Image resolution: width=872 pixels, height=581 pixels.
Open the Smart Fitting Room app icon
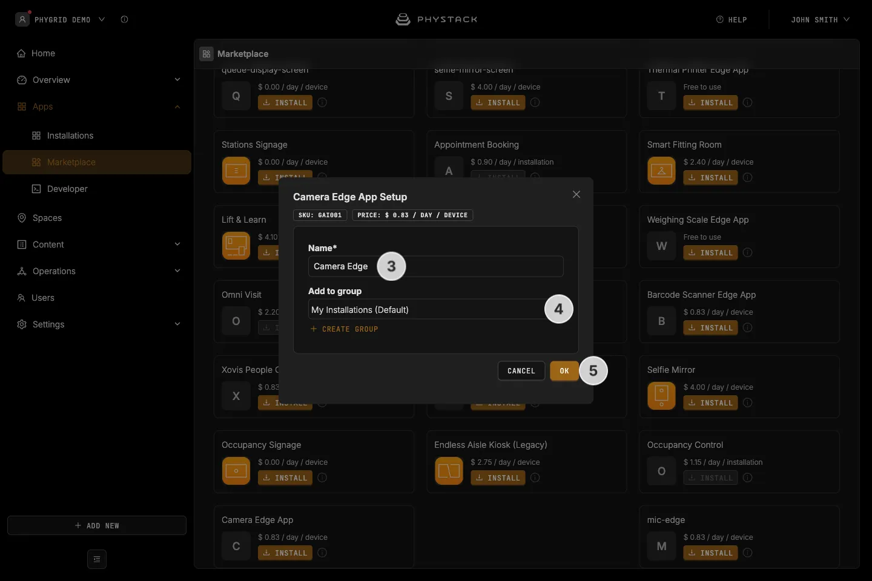[x=661, y=171]
